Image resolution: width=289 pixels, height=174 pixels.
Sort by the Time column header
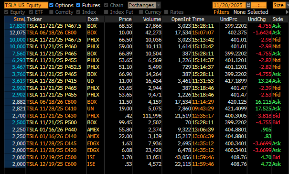[205, 19]
